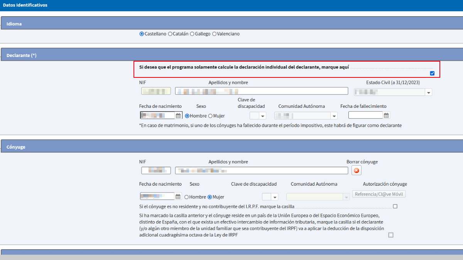Click the cónyuge NIF field

156,170
